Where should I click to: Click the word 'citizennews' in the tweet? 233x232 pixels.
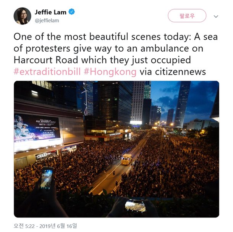pos(180,72)
